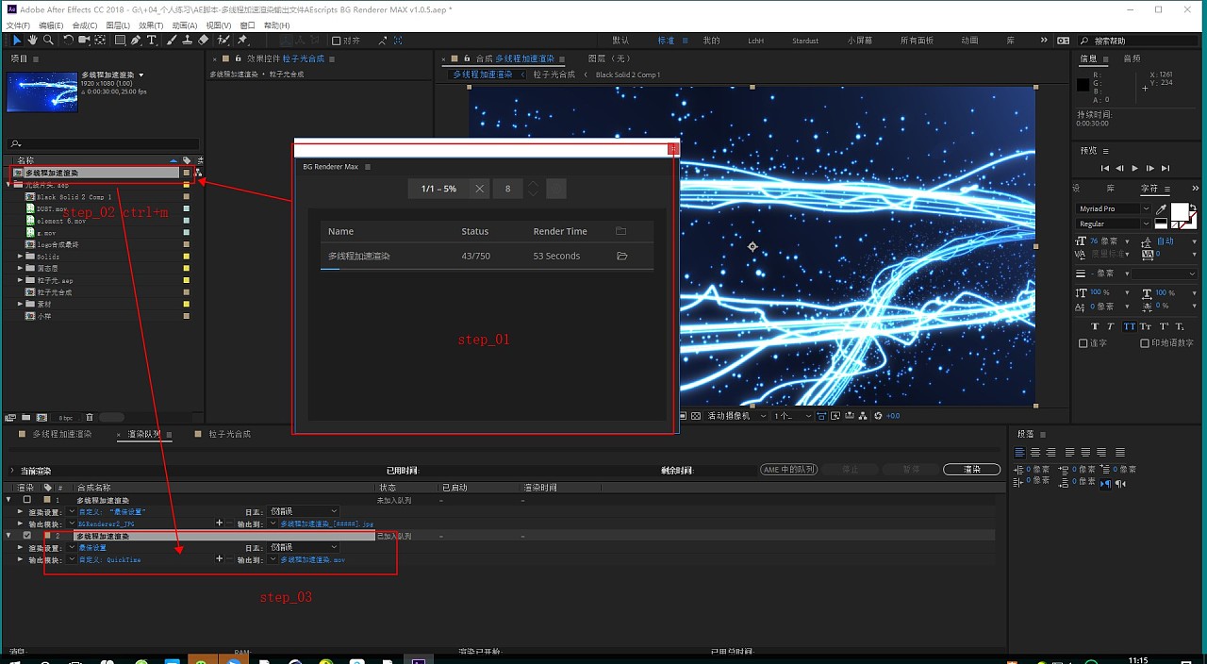Click the white fill color swatch
1207x664 pixels.
(x=1180, y=212)
